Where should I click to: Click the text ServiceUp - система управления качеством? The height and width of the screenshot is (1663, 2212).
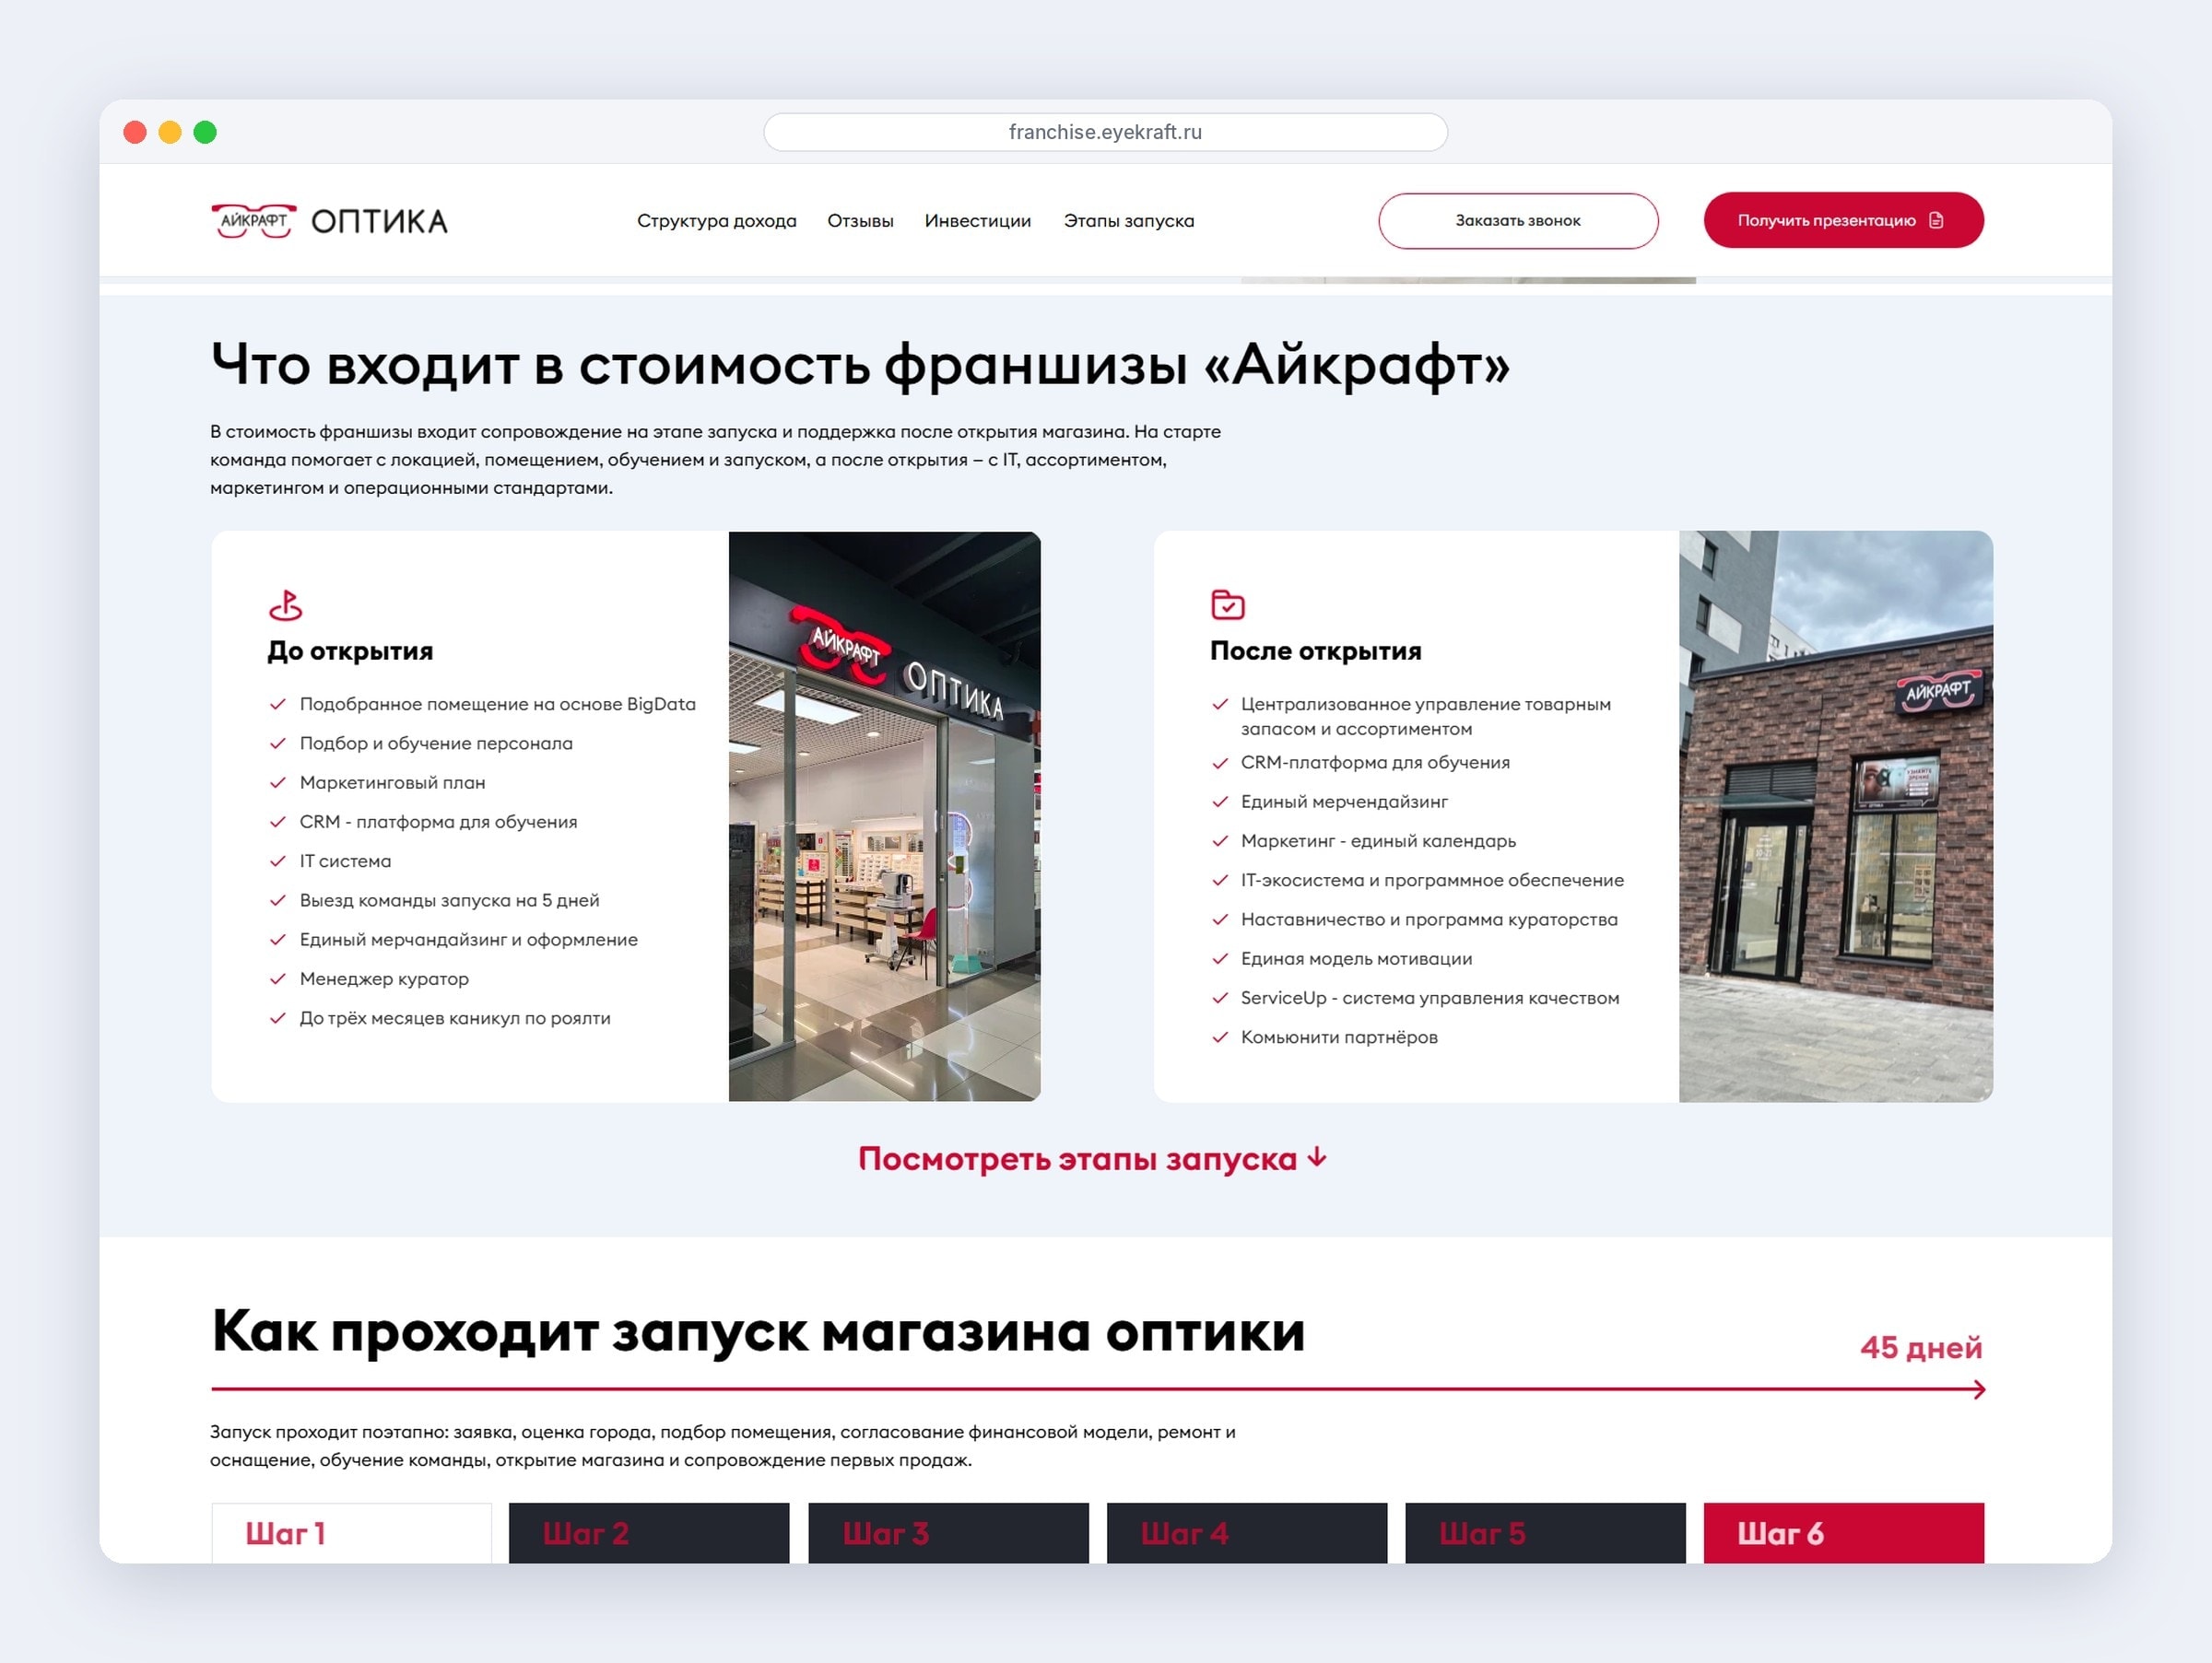point(1430,998)
